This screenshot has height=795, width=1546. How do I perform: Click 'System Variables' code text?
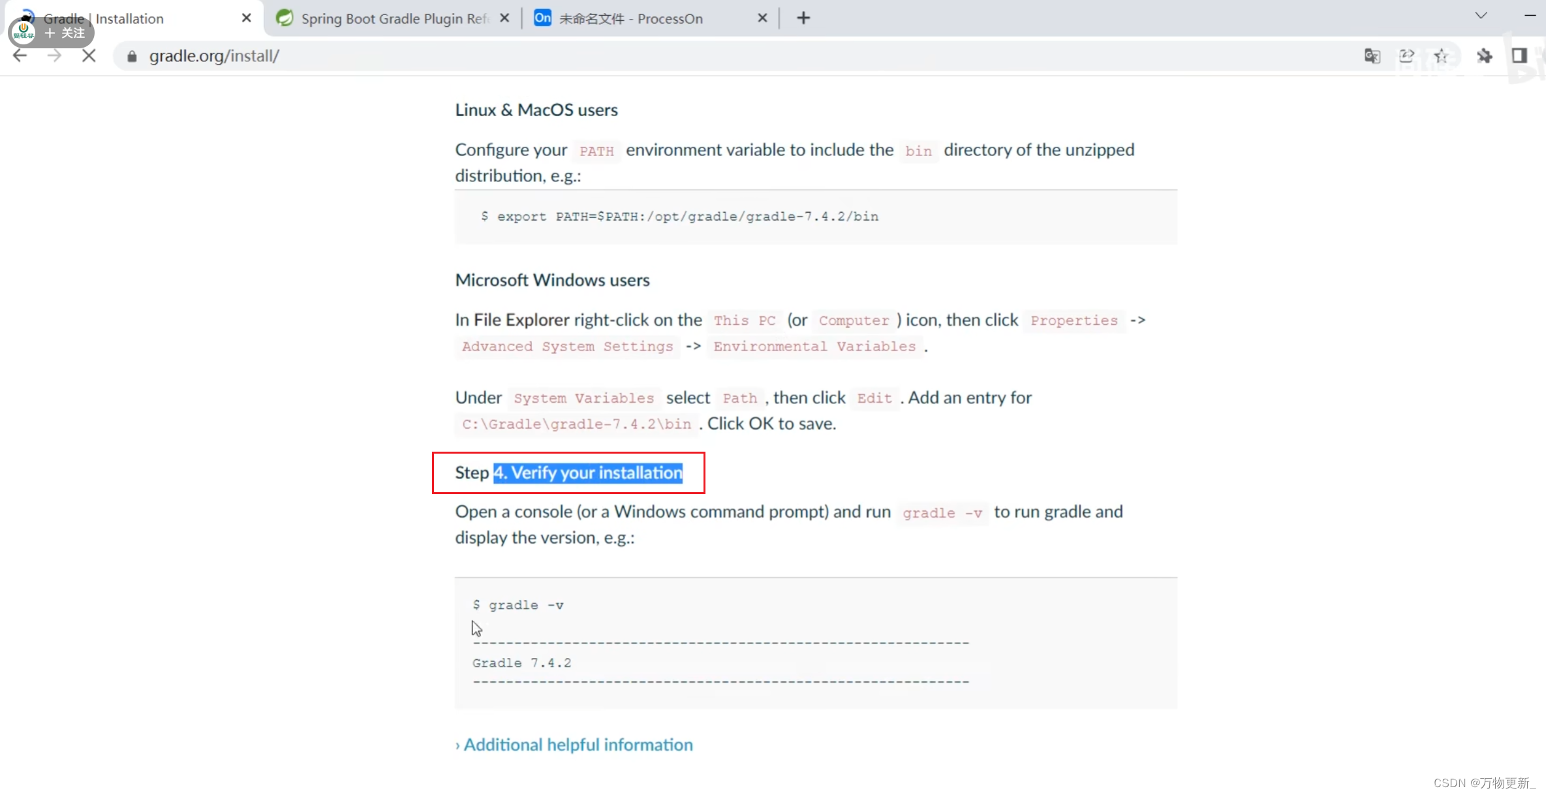click(584, 398)
